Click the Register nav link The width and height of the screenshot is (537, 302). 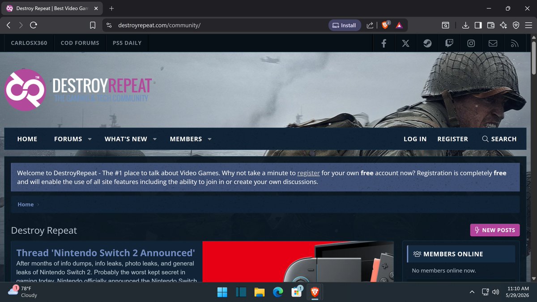(x=452, y=139)
